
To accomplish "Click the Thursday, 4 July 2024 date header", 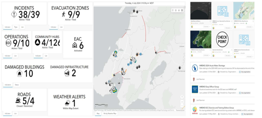I will click(x=139, y=3).
